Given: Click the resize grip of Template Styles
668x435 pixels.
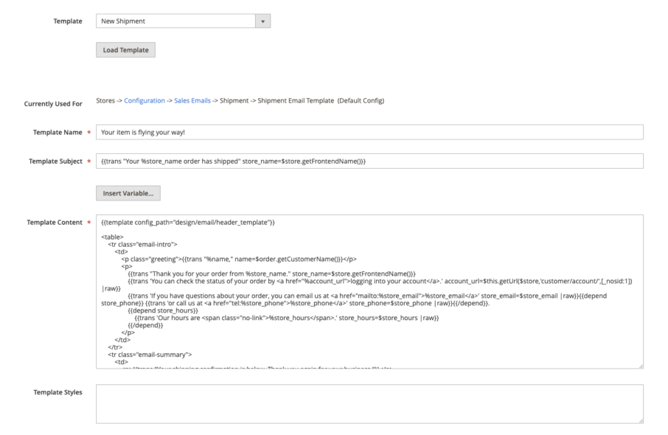Looking at the screenshot, I should tap(640, 420).
